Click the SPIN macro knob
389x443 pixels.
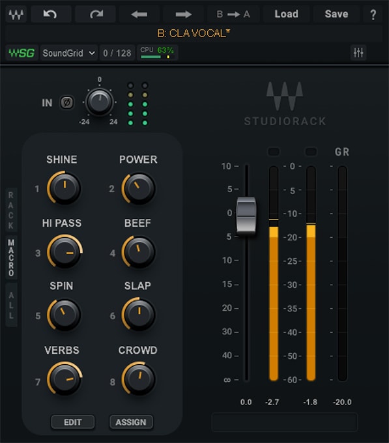point(65,315)
